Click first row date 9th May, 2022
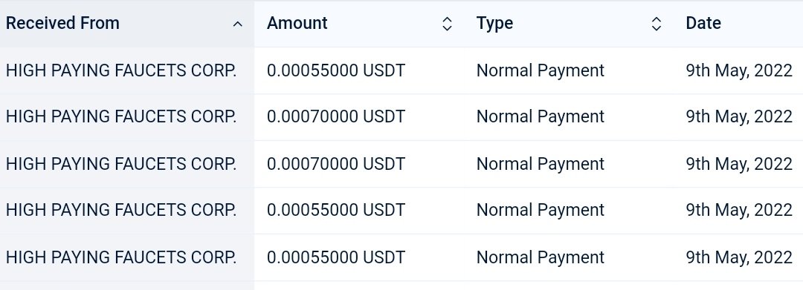803x290 pixels. [x=739, y=70]
